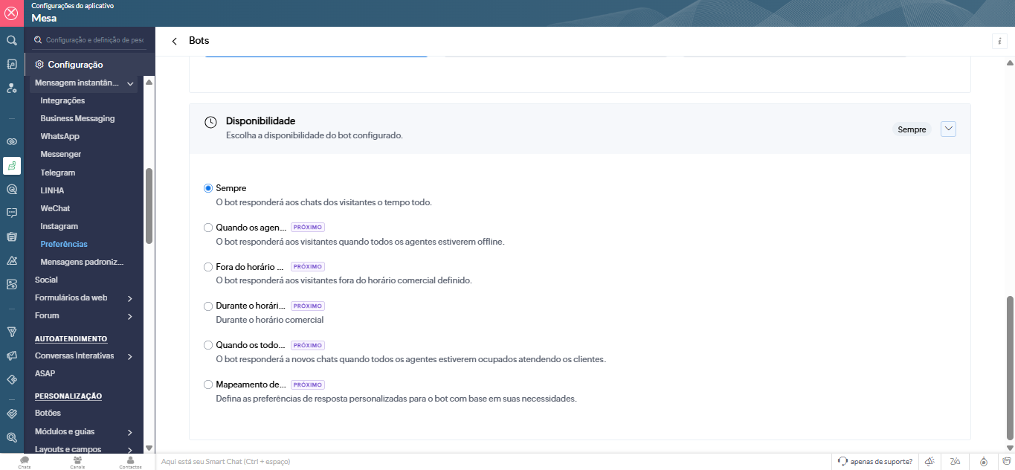Viewport: 1015px width, 470px height.
Task: Click the back arrow beside Bots
Action: (174, 41)
